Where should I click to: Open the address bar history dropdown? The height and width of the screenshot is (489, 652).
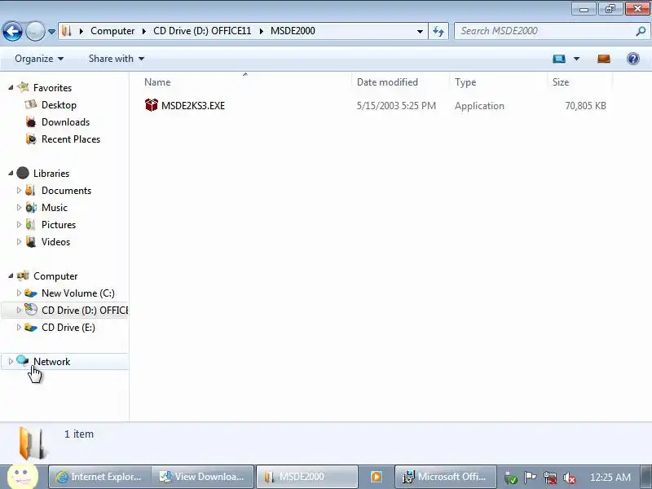420,31
